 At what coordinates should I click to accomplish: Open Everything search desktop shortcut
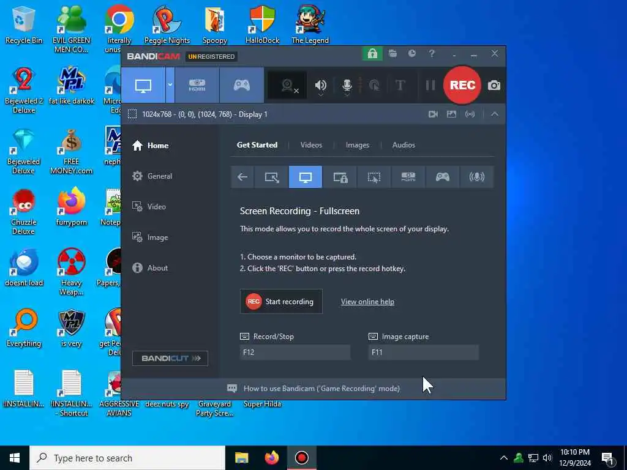pyautogui.click(x=24, y=329)
